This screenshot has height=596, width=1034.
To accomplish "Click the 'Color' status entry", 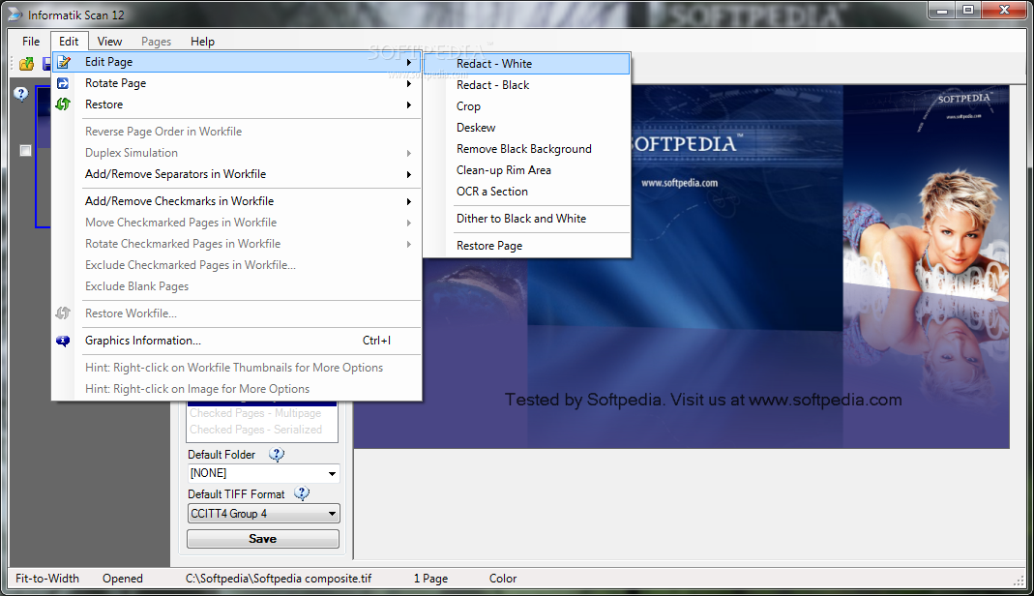I will (x=503, y=579).
